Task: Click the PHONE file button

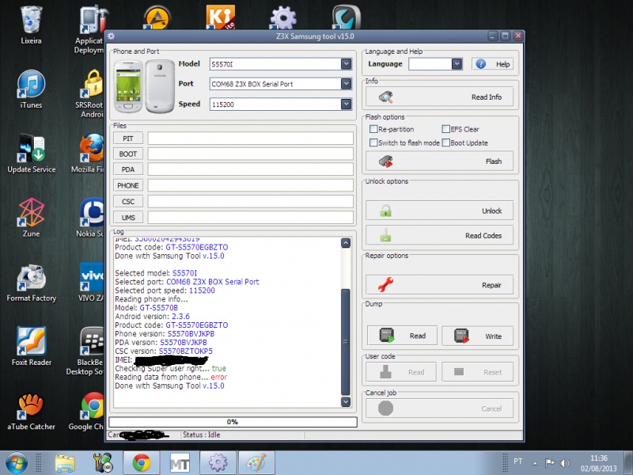Action: (128, 185)
